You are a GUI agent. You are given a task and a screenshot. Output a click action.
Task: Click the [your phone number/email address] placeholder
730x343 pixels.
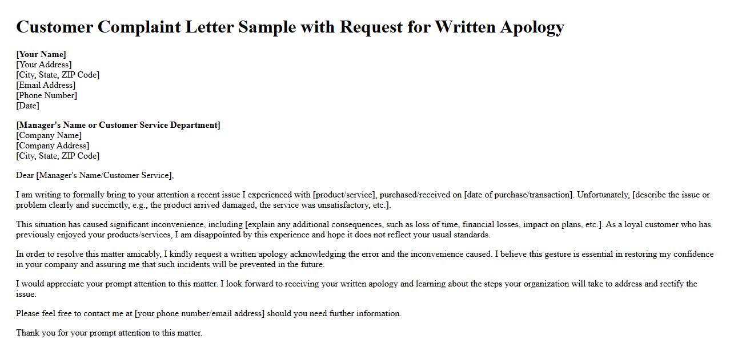point(199,314)
